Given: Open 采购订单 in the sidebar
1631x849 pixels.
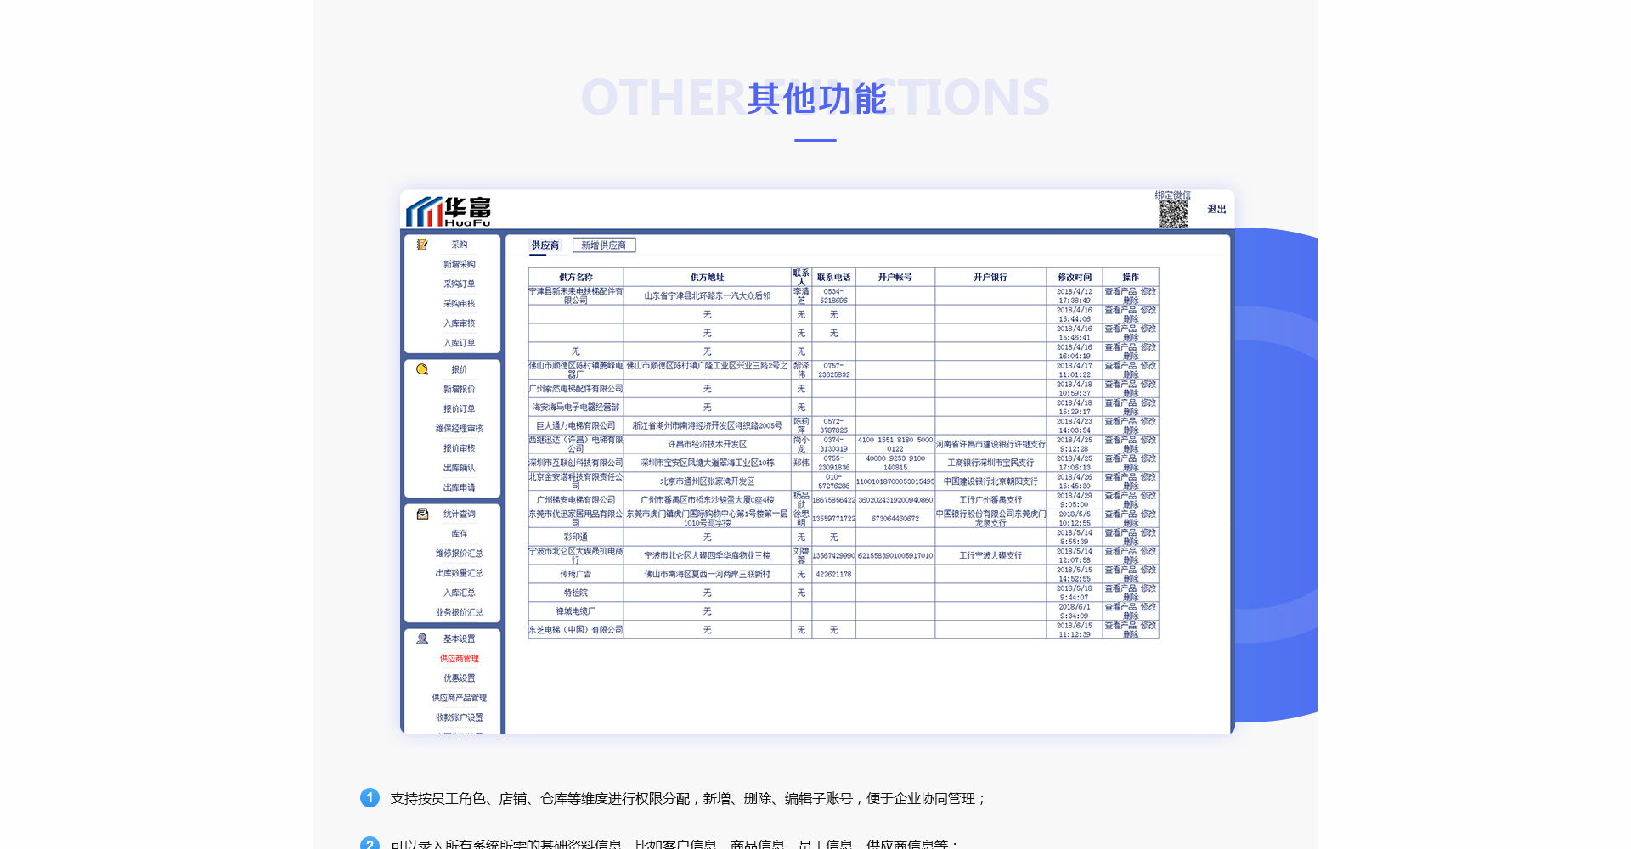Looking at the screenshot, I should point(459,284).
